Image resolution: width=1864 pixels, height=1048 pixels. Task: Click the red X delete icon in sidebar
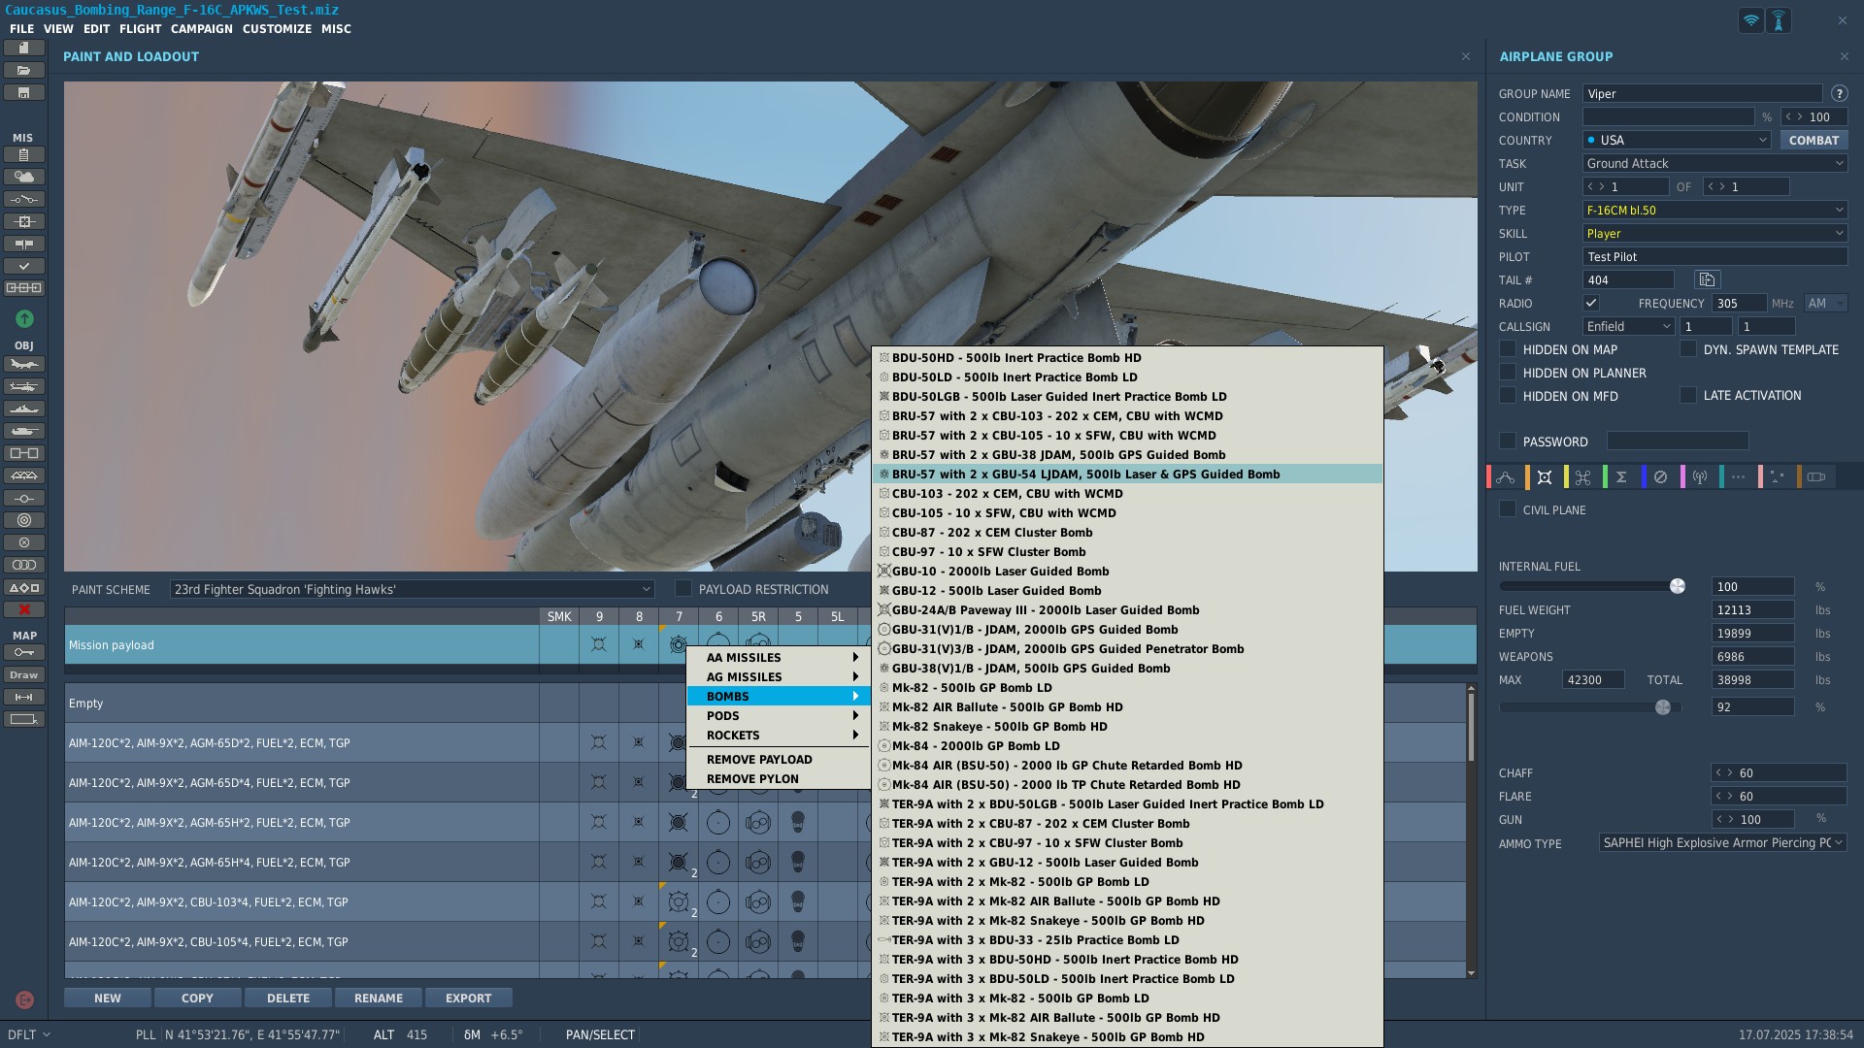pyautogui.click(x=24, y=609)
